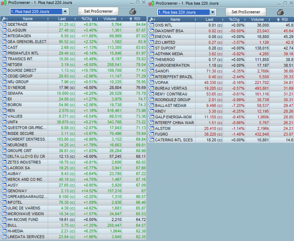Sort Plus haut table by %Chg column
The width and height of the screenshot is (294, 241).
coord(87,19)
